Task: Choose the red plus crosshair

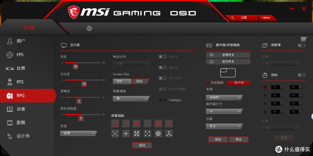Action: point(126,124)
